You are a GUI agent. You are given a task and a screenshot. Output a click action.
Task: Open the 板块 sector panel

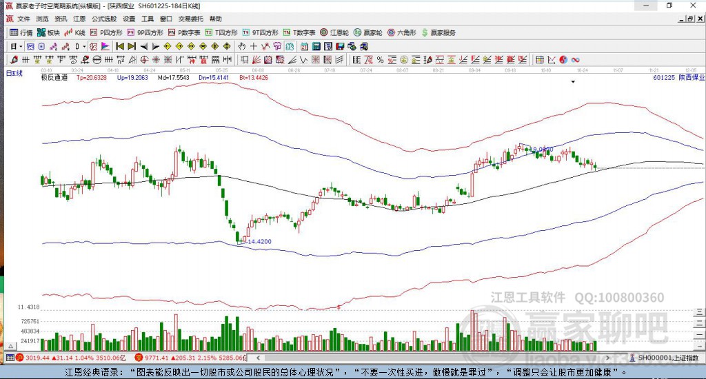click(x=48, y=32)
